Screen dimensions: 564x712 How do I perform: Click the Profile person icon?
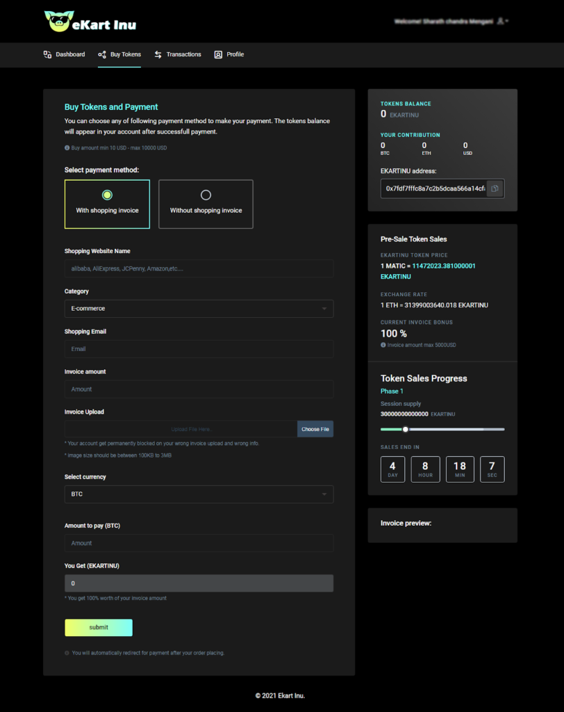(218, 54)
